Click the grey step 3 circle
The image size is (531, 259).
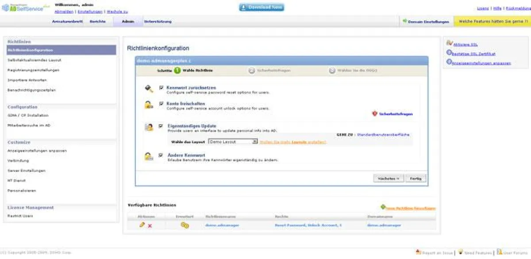click(332, 70)
